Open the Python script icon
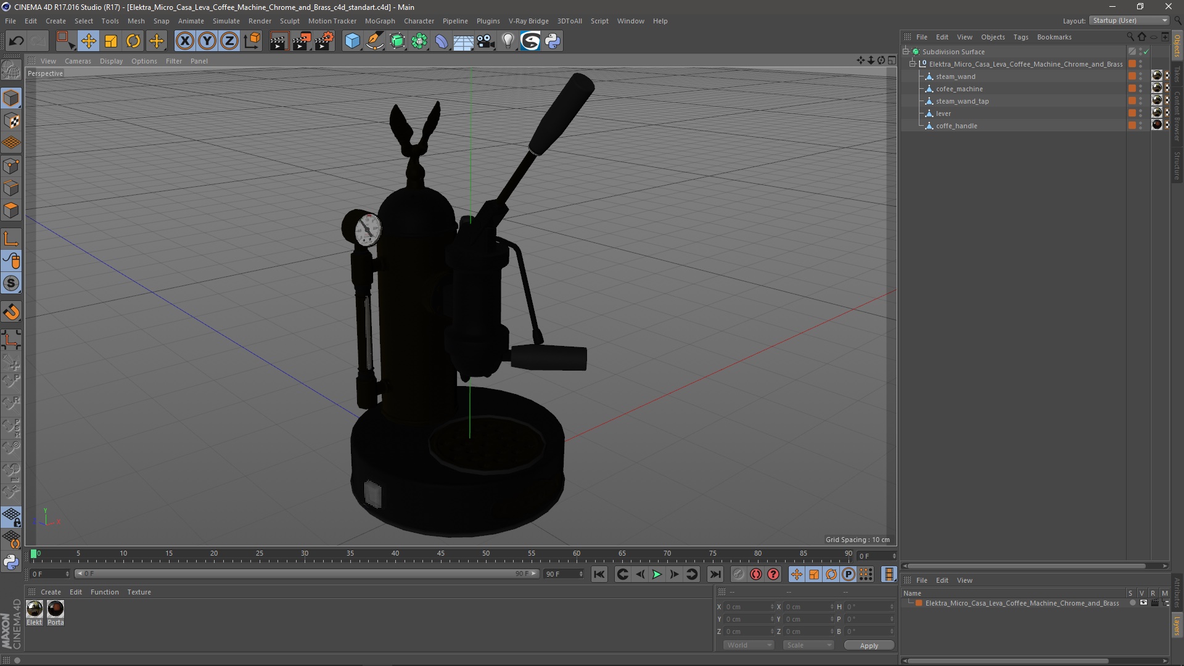1184x666 pixels. (553, 41)
